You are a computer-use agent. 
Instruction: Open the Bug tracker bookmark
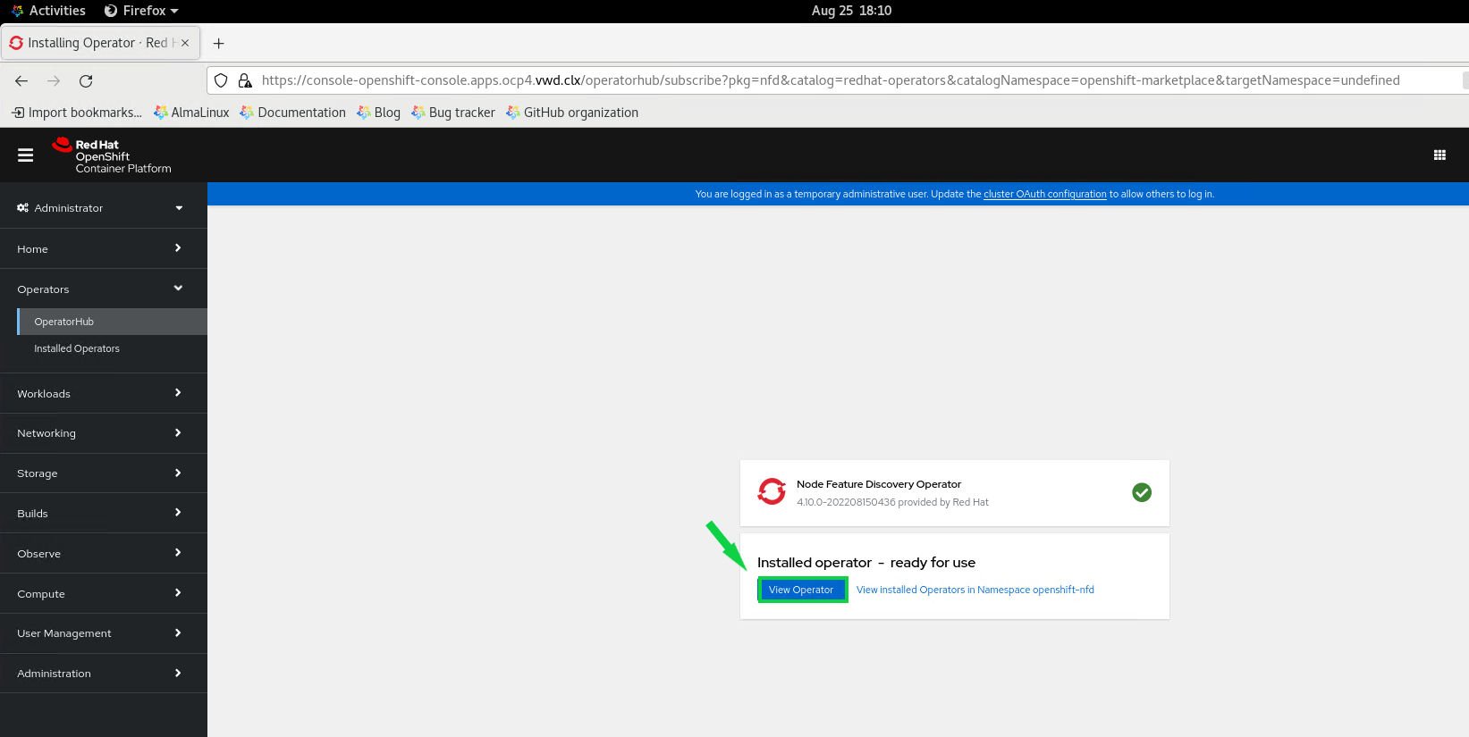pyautogui.click(x=453, y=113)
